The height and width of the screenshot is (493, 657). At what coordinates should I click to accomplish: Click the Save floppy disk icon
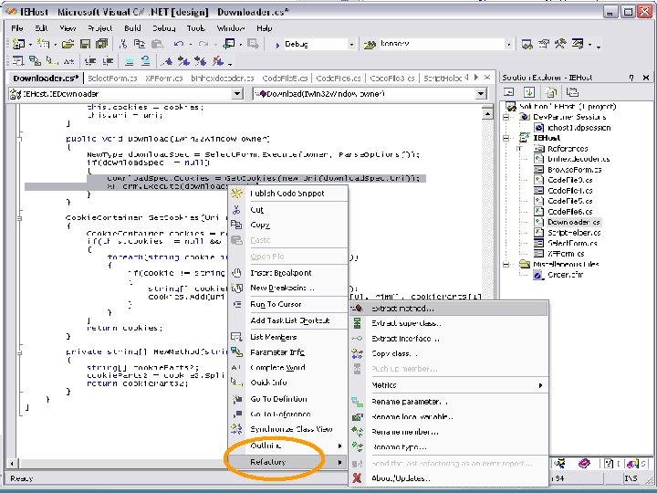pos(86,44)
